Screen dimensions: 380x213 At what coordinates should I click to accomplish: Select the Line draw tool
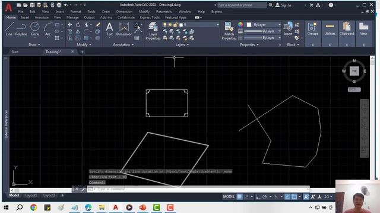(x=9, y=29)
